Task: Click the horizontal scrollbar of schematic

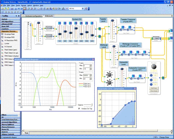Action: coord(91,130)
